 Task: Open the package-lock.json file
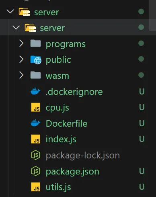coord(83,156)
